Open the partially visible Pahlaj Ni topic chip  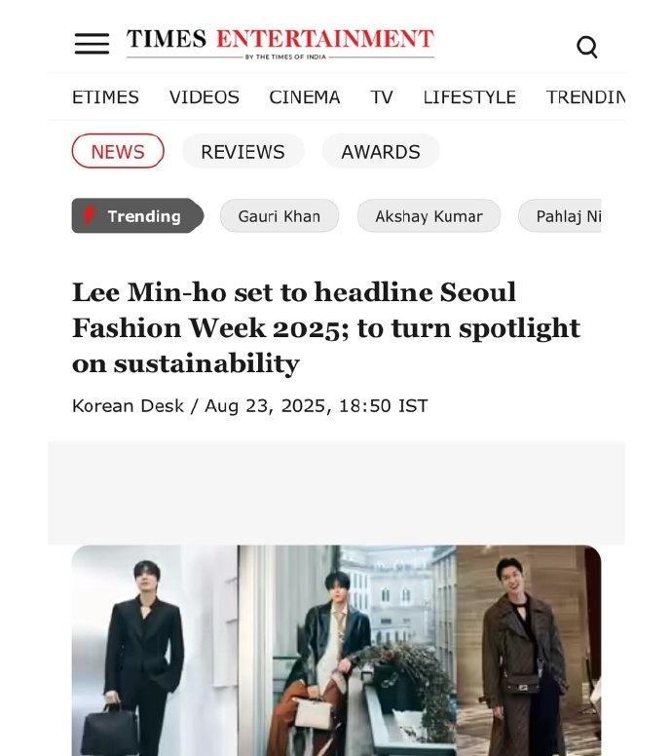(560, 215)
